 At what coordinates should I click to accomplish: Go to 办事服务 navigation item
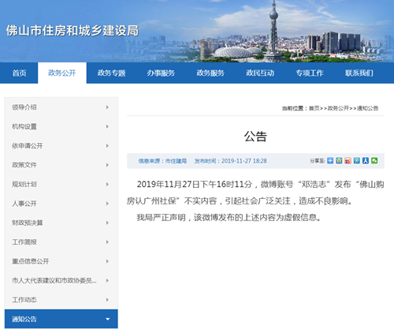(x=161, y=73)
